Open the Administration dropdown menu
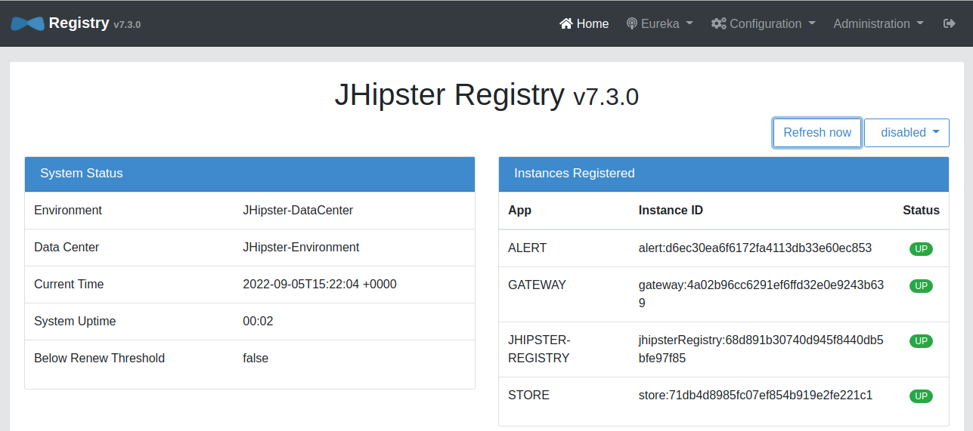This screenshot has height=431, width=973. 878,23
